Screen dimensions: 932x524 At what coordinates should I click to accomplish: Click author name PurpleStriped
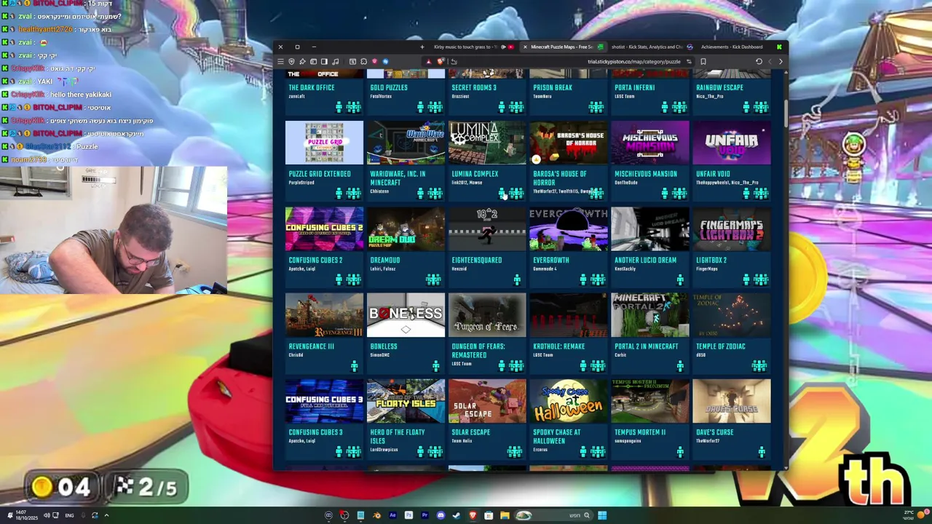pos(301,183)
